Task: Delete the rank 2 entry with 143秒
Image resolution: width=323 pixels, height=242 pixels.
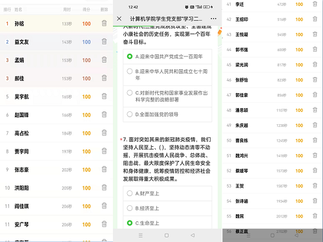Action: [104, 41]
